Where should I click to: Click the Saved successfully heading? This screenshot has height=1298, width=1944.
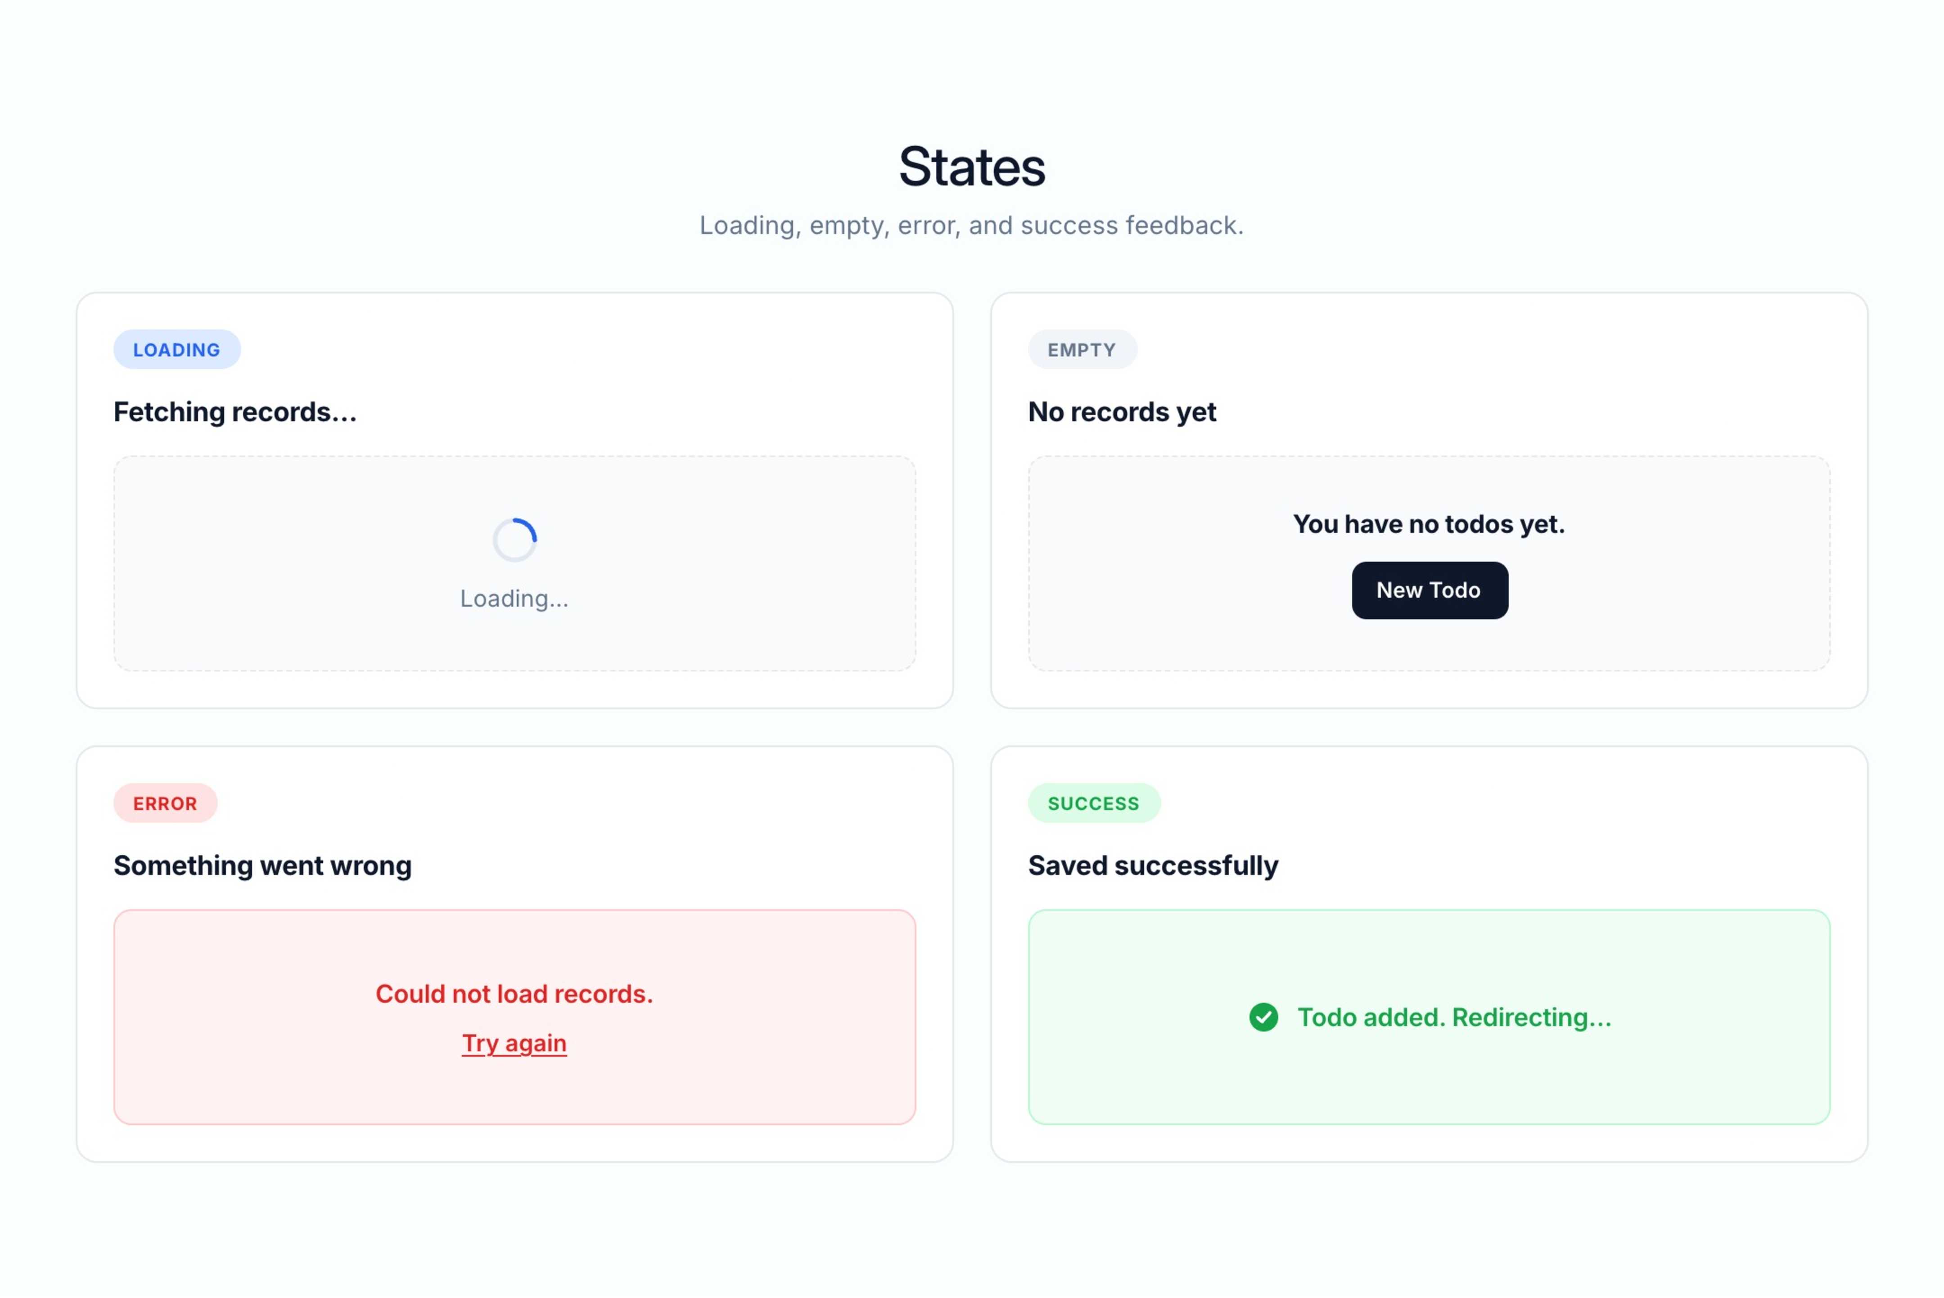coord(1153,865)
